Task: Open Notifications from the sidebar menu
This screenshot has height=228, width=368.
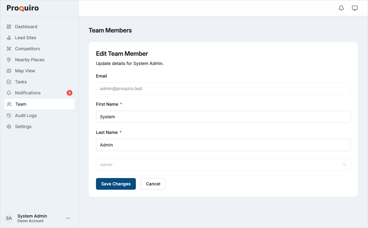Action: 28,93
